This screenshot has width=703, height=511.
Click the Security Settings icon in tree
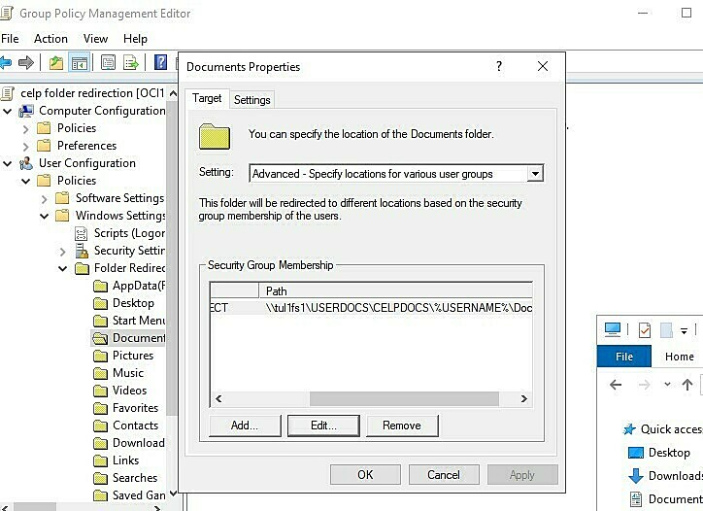82,251
